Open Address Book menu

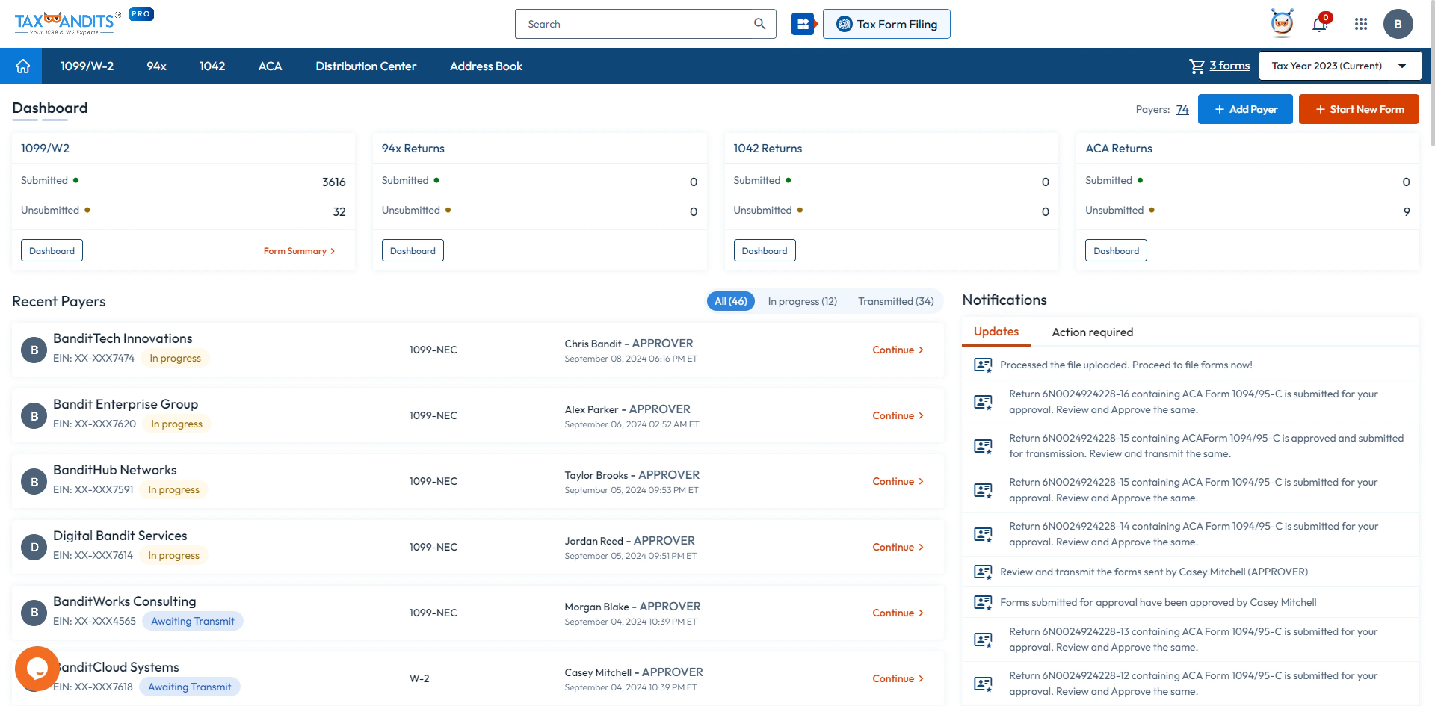[486, 66]
